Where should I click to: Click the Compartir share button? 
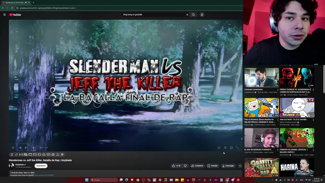click(x=197, y=166)
